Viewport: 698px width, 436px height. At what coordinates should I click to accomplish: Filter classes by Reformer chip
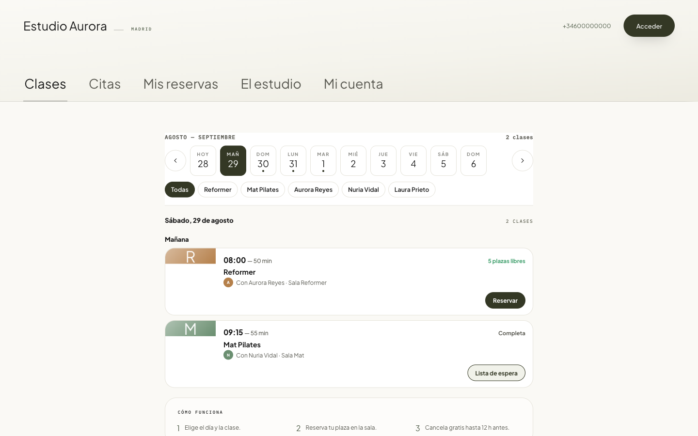pyautogui.click(x=218, y=189)
